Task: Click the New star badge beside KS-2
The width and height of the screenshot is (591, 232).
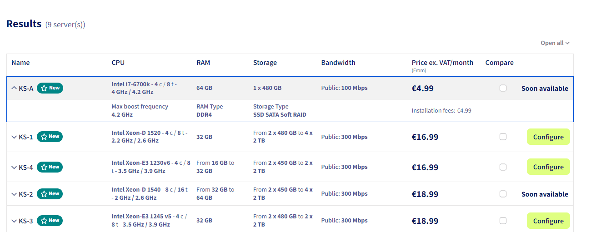Action: pyautogui.click(x=50, y=194)
